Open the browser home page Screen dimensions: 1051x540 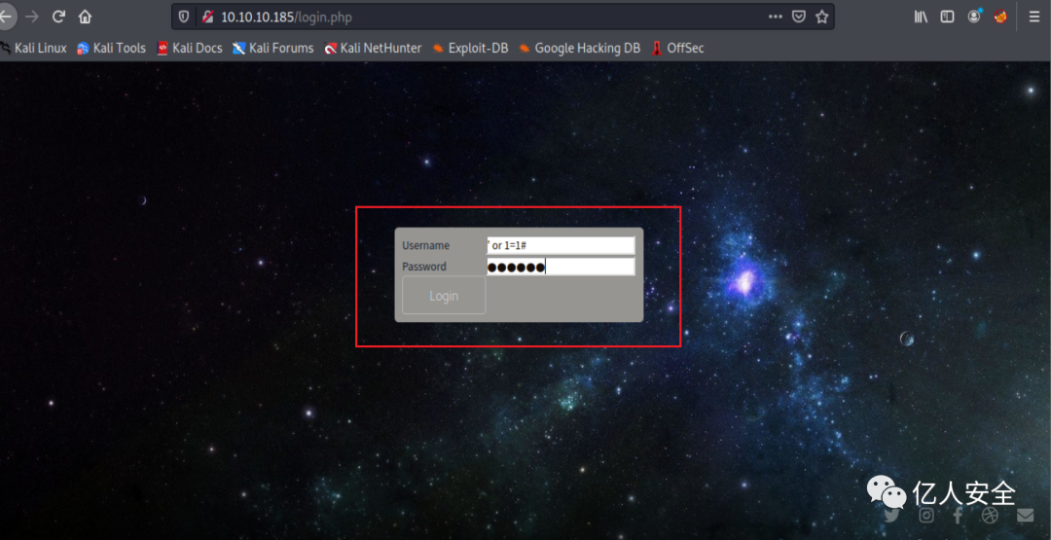point(85,17)
